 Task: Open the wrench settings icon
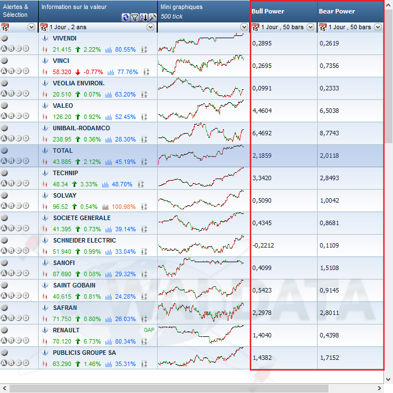[x=152, y=17]
